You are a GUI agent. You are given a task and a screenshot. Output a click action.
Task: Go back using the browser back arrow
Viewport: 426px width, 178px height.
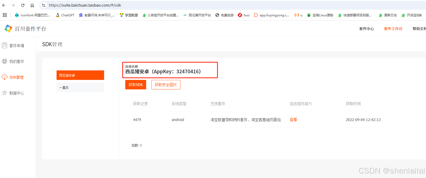(x=4, y=5)
